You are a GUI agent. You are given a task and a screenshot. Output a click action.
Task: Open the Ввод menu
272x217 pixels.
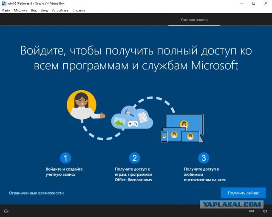[x=44, y=10]
